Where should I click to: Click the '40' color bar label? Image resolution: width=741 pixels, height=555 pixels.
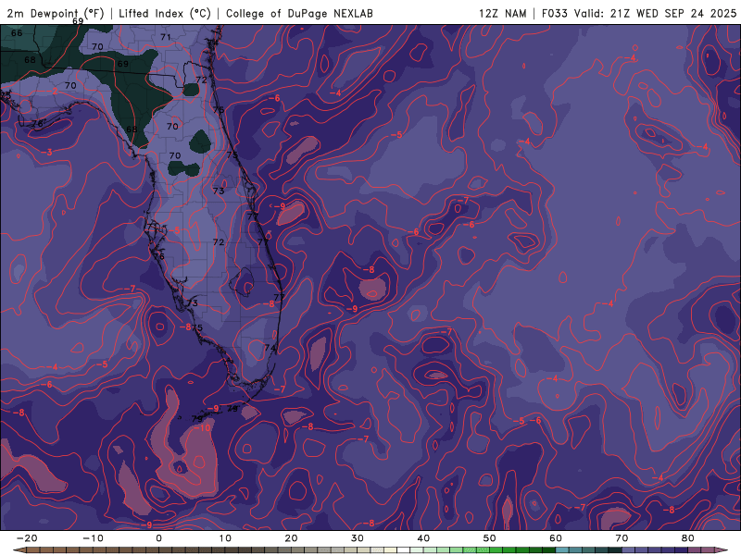point(423,538)
